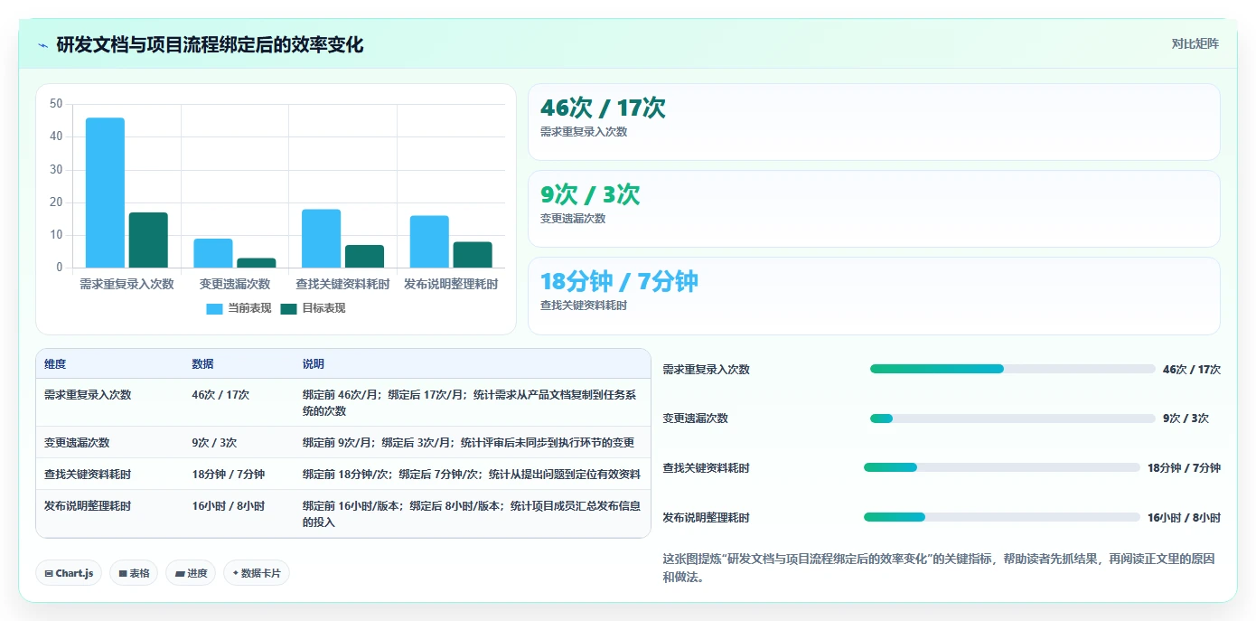Click the description starting 绑定前 18分钟/次

tap(472, 475)
